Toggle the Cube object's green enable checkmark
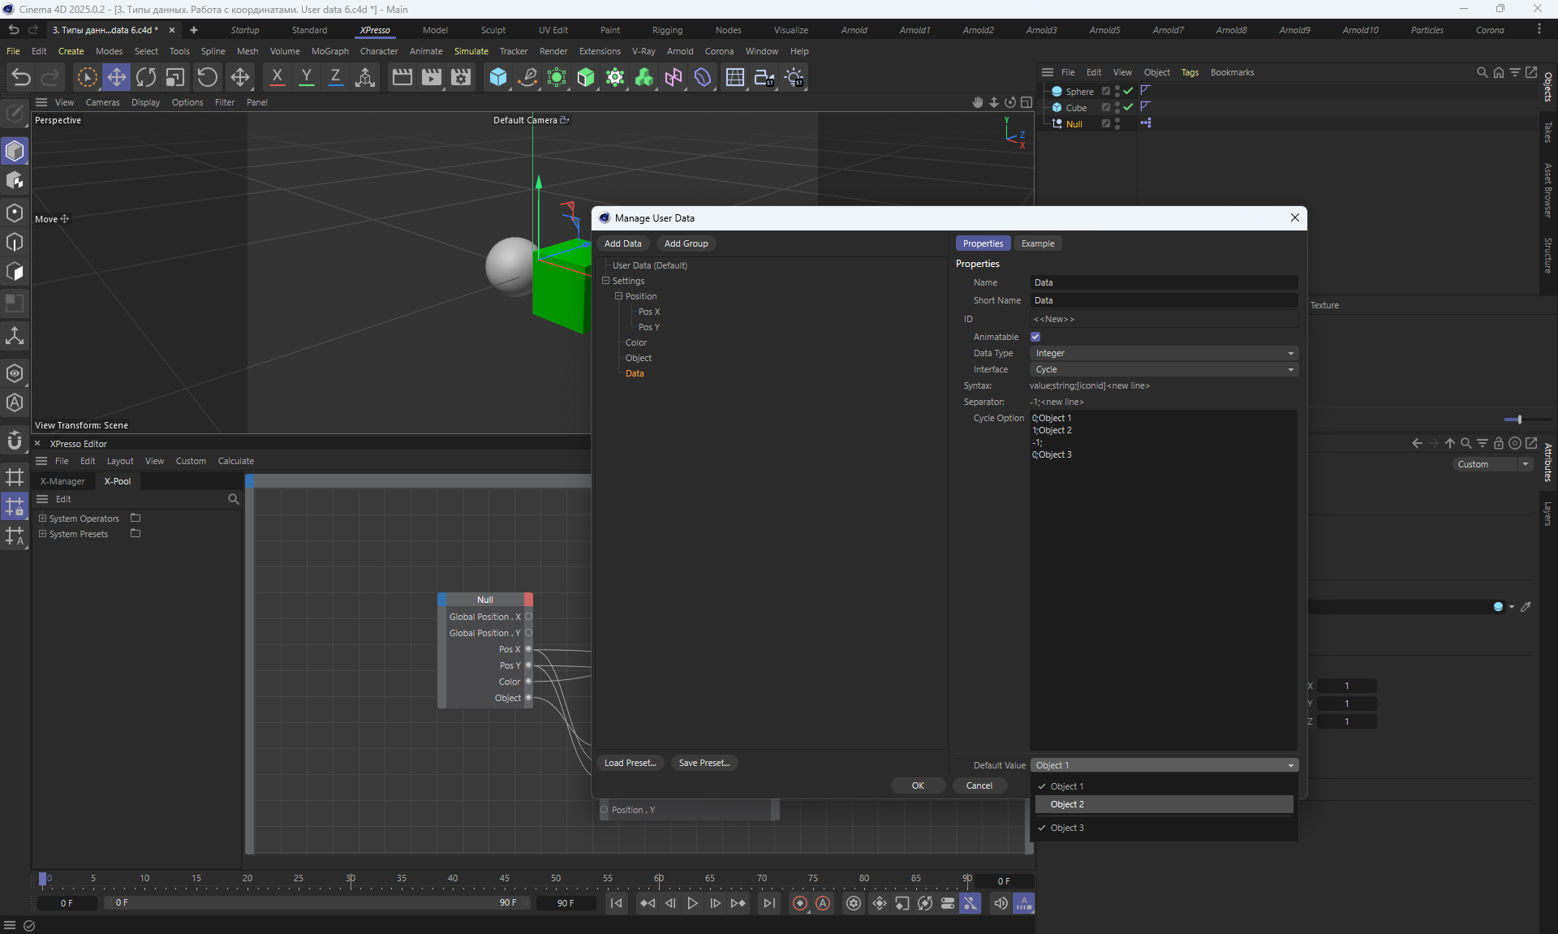The height and width of the screenshot is (934, 1558). click(1128, 107)
